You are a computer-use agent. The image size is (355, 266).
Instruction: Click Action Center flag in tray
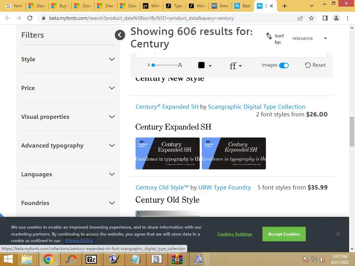pyautogui.click(x=306, y=259)
